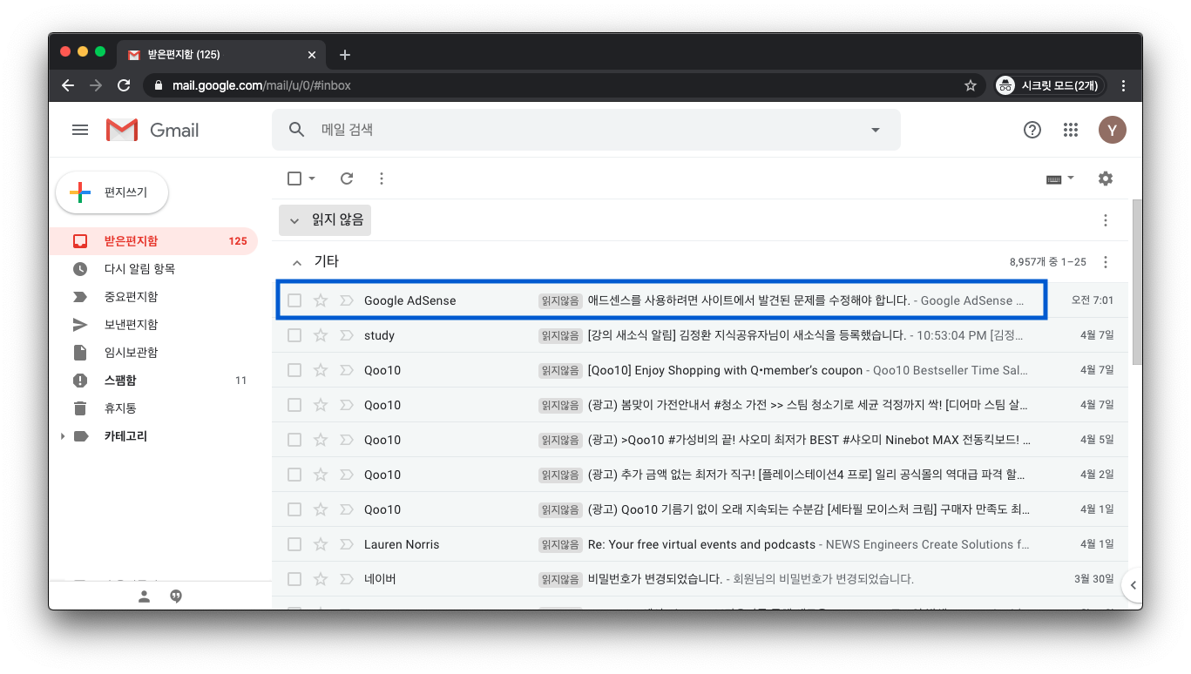Show the side panel arrow
The height and width of the screenshot is (674, 1191).
click(1133, 585)
